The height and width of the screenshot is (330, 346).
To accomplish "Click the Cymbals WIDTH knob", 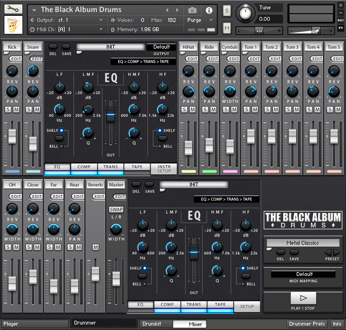I will (230, 92).
